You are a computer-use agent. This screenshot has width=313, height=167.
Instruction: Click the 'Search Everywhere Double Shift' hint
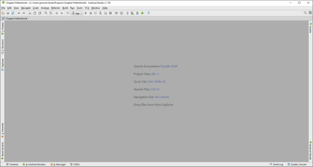coord(156,66)
